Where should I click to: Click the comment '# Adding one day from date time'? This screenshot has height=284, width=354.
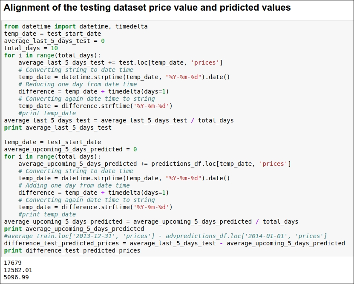74,185
